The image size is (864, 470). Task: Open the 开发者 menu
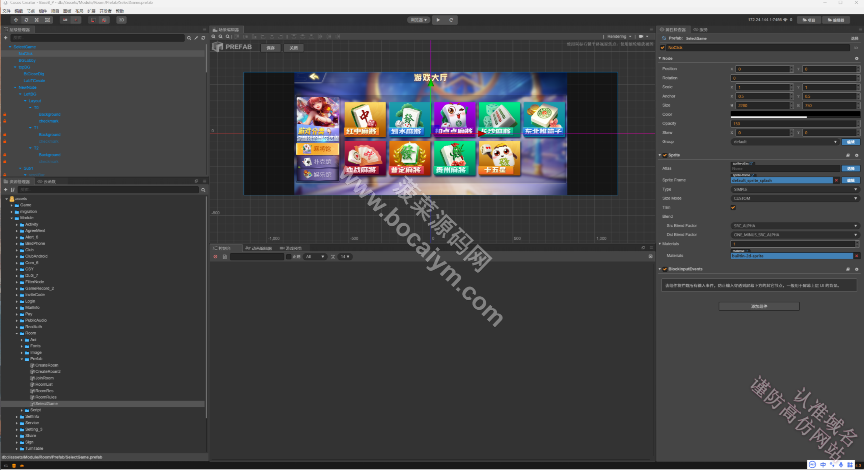click(105, 11)
